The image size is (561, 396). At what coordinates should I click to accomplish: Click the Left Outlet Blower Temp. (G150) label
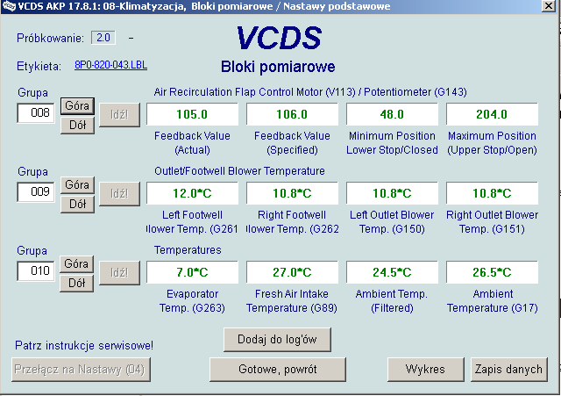click(392, 222)
